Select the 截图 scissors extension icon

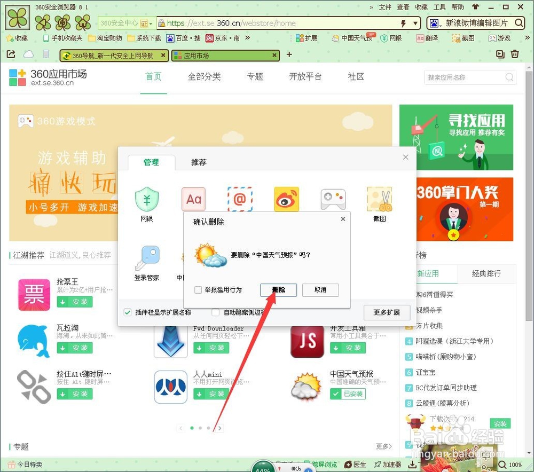pos(379,199)
